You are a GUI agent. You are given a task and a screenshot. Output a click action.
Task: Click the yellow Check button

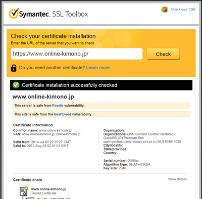(163, 54)
